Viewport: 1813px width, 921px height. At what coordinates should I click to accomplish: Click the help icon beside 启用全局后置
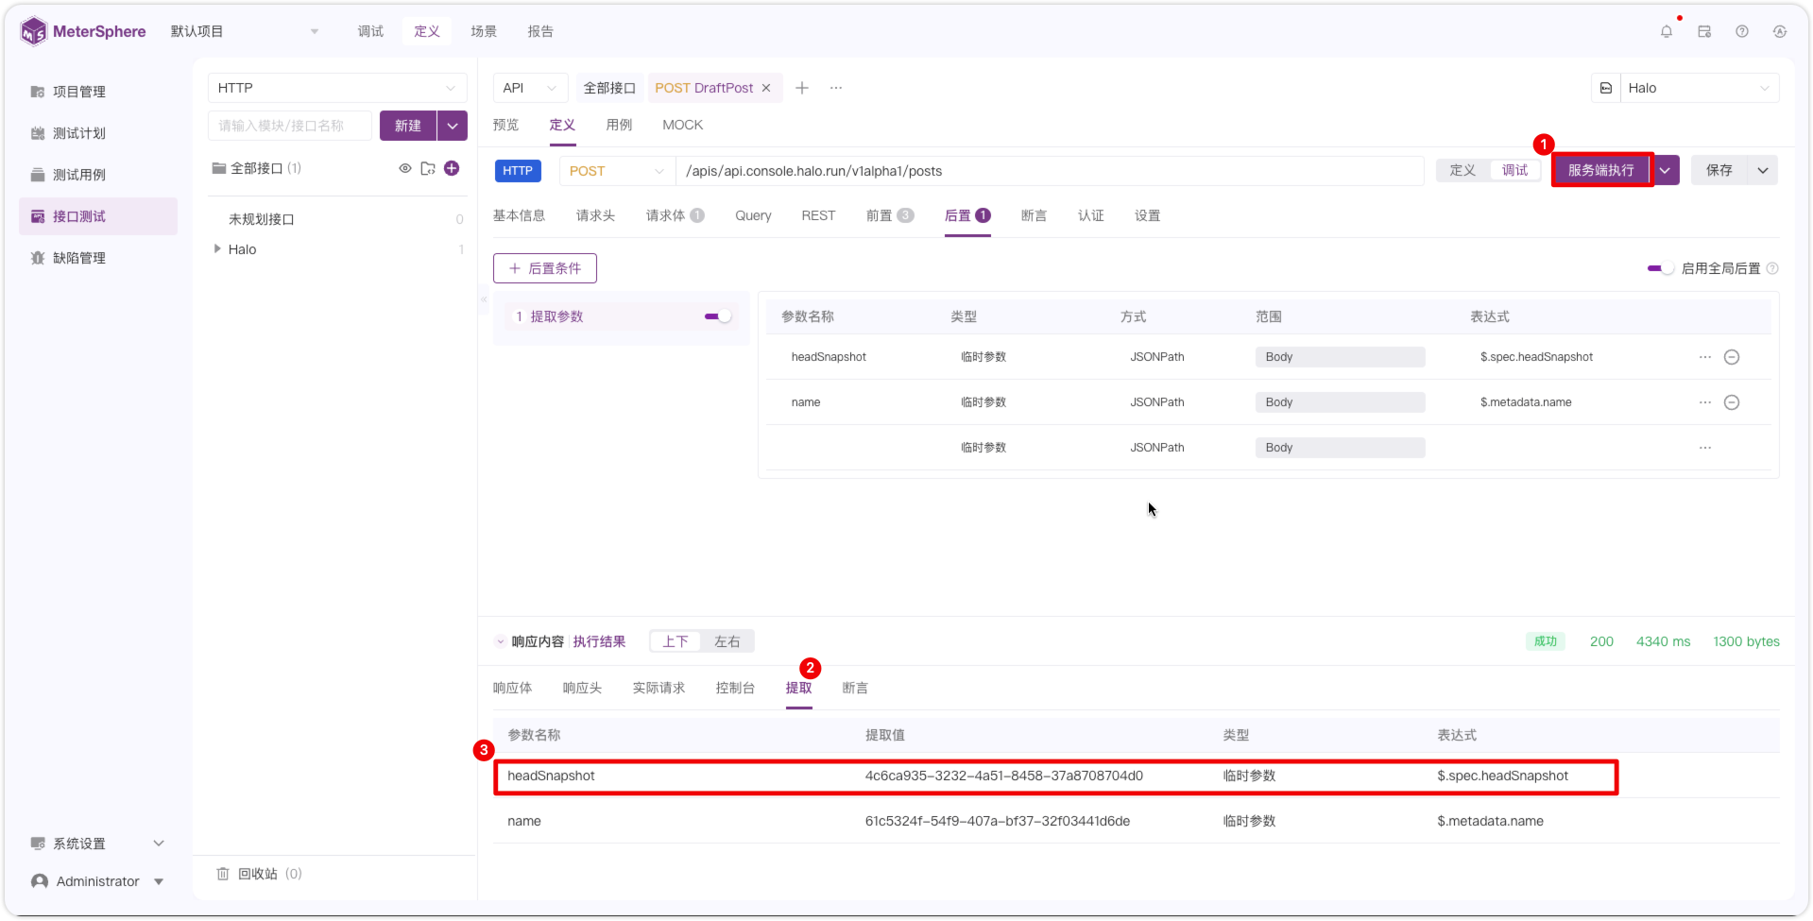click(x=1772, y=268)
